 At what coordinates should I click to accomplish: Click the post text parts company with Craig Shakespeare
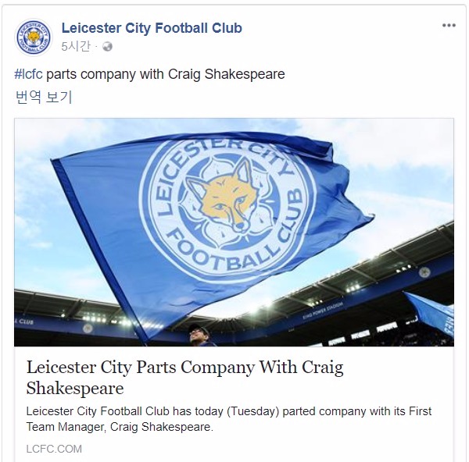point(166,74)
